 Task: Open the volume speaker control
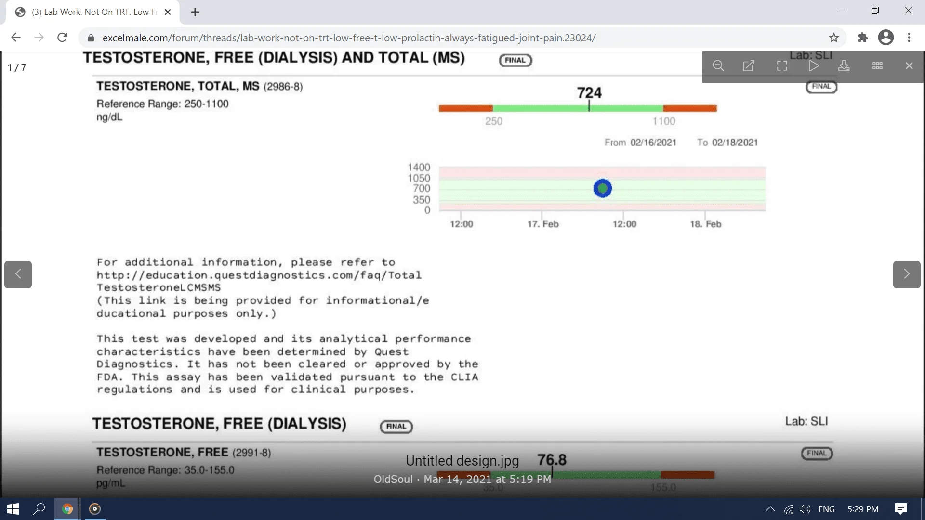click(x=805, y=509)
